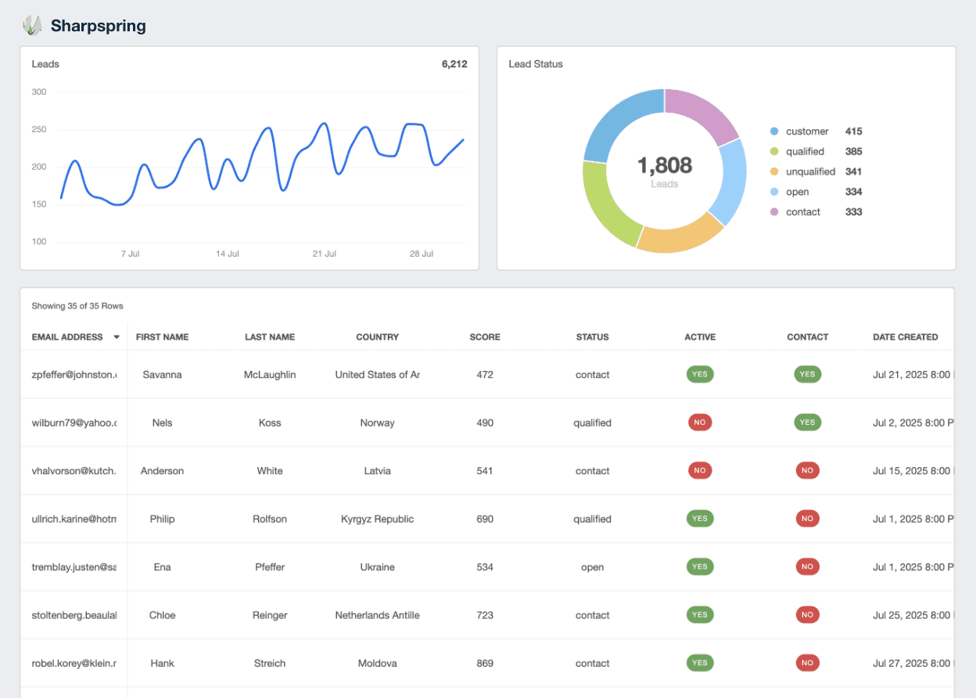The width and height of the screenshot is (976, 698).
Task: Open the Email Address sort dropdown
Action: click(x=117, y=336)
